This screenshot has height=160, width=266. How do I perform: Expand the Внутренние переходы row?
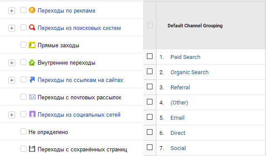coord(12,63)
